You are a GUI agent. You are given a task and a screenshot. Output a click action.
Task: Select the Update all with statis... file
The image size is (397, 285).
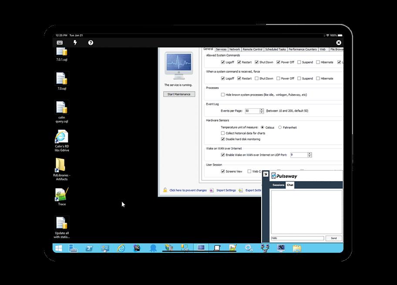tap(62, 227)
